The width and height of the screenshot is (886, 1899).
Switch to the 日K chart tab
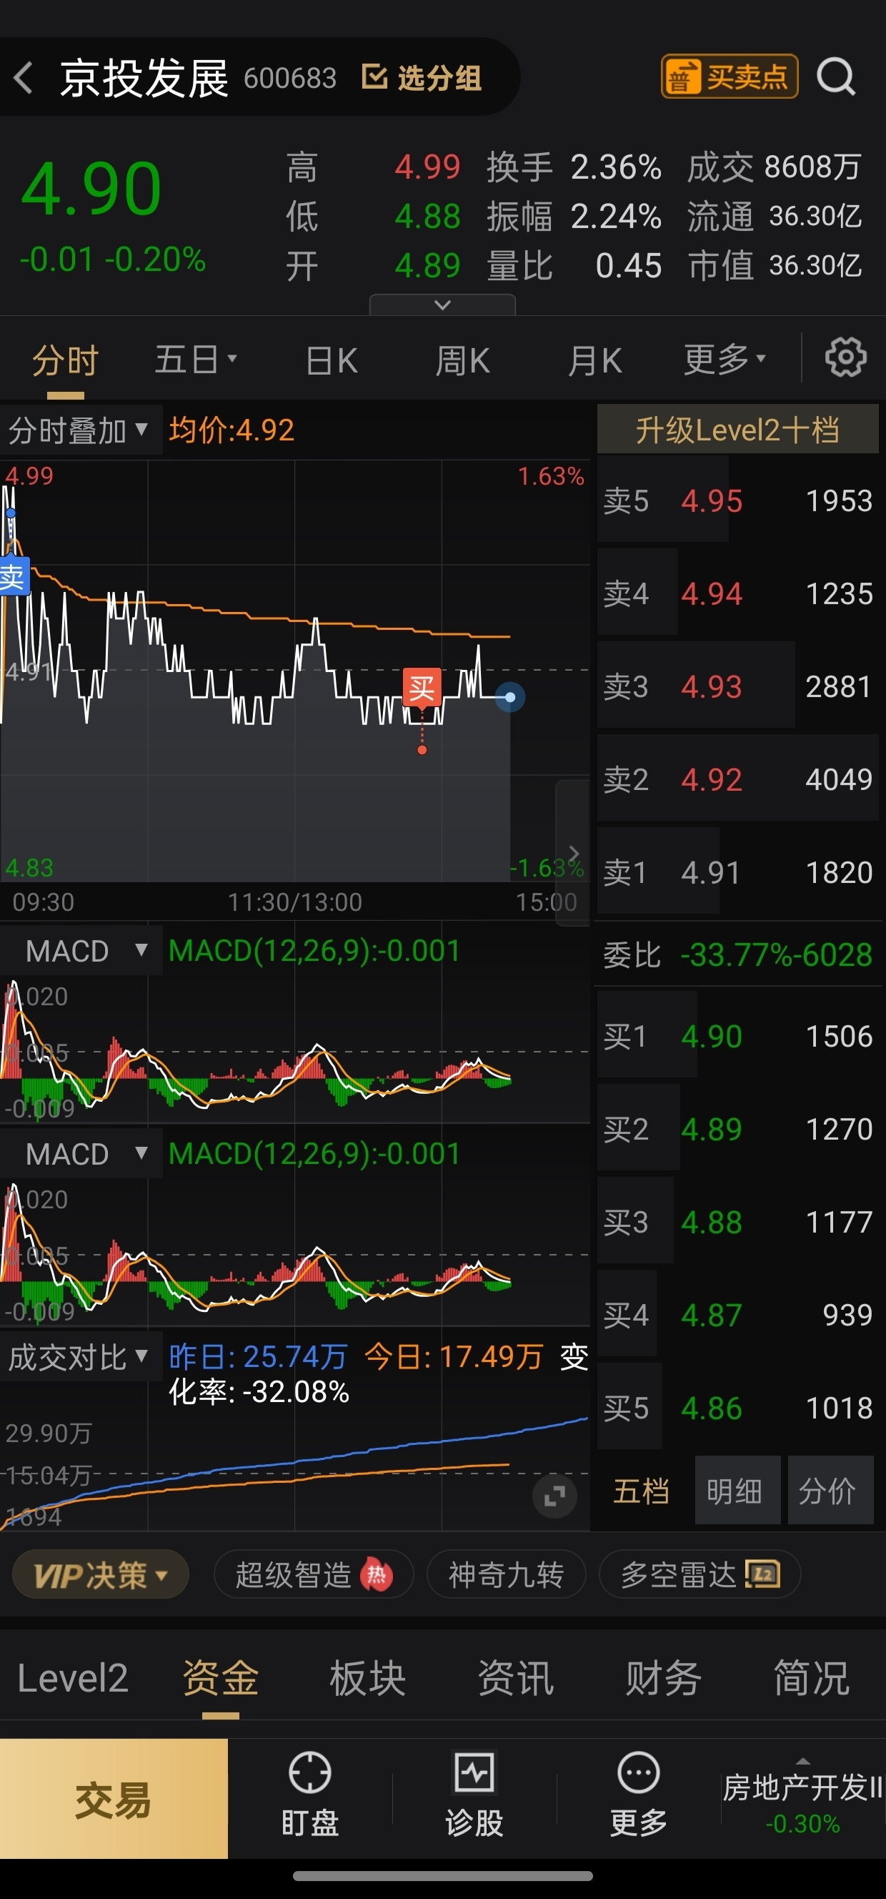click(x=332, y=360)
